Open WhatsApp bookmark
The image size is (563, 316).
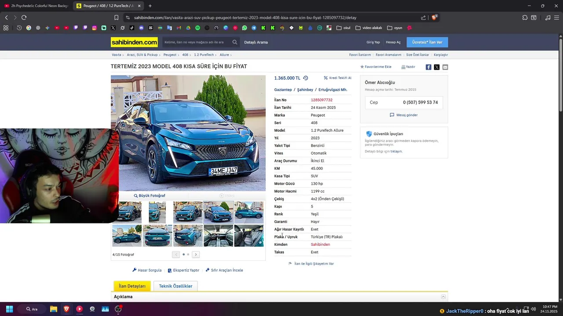point(245,28)
